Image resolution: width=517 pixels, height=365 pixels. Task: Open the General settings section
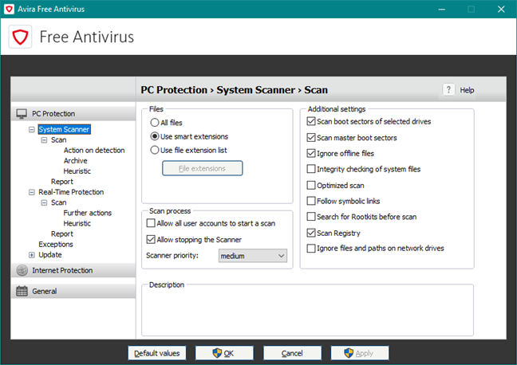[x=73, y=291]
